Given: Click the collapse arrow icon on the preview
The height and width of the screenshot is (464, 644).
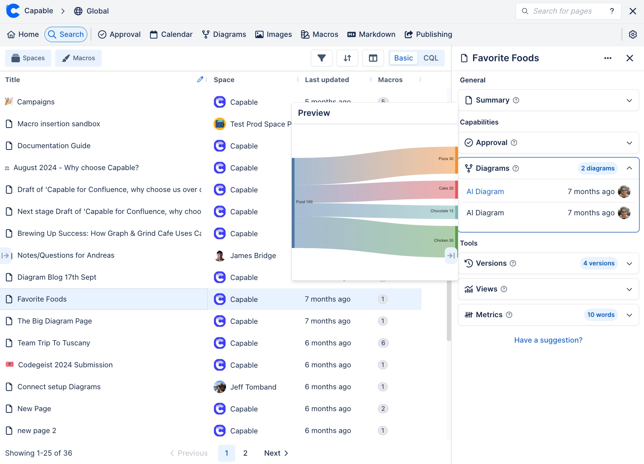Looking at the screenshot, I should pyautogui.click(x=451, y=256).
